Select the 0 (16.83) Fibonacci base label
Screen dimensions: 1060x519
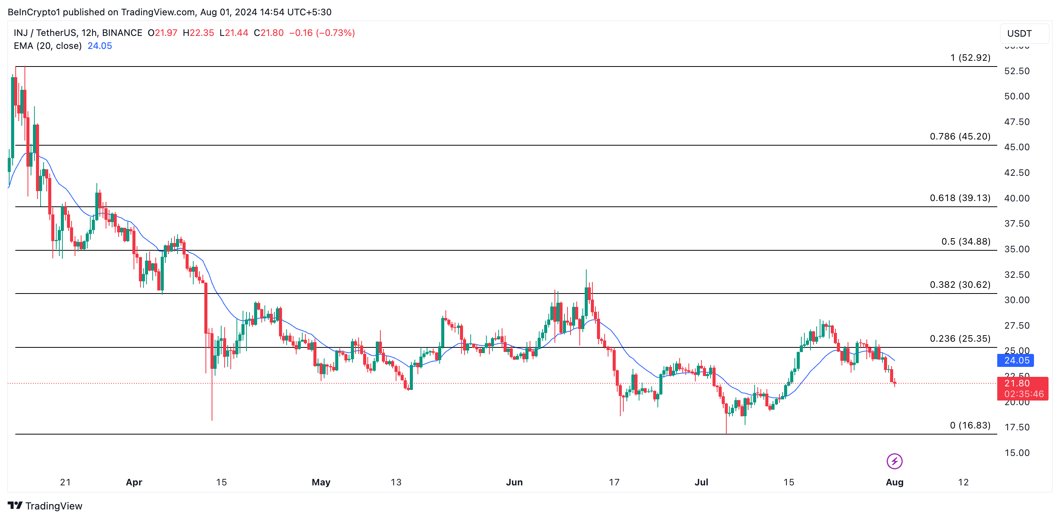point(970,425)
